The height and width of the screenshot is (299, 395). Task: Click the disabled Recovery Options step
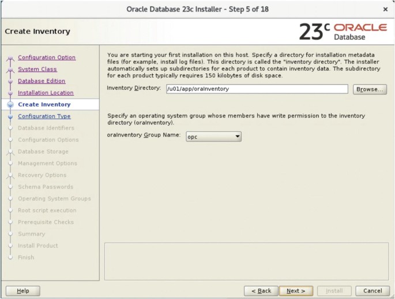(x=42, y=175)
